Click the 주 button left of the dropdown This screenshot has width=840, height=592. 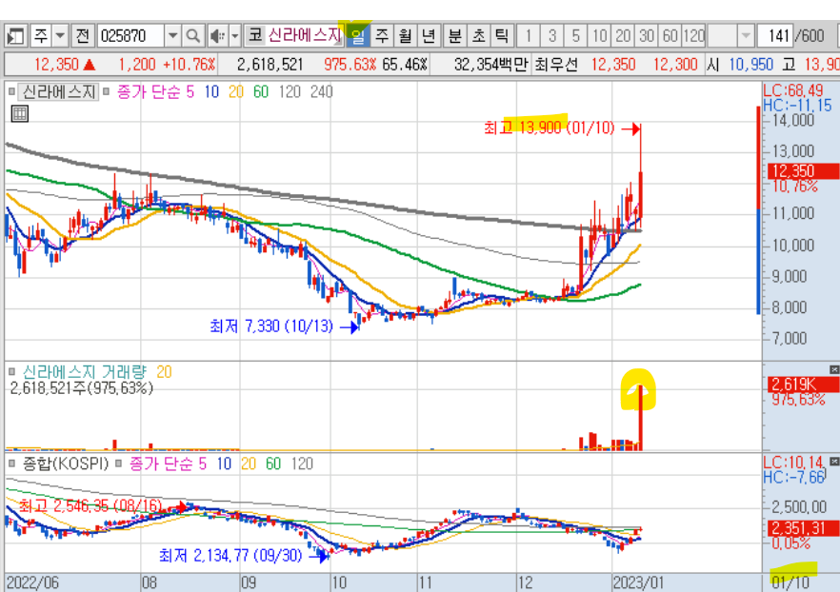click(x=41, y=36)
